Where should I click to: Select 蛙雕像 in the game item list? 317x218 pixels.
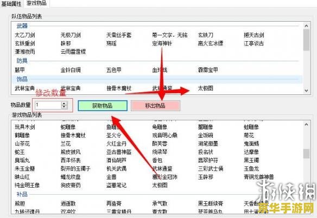[251, 127]
